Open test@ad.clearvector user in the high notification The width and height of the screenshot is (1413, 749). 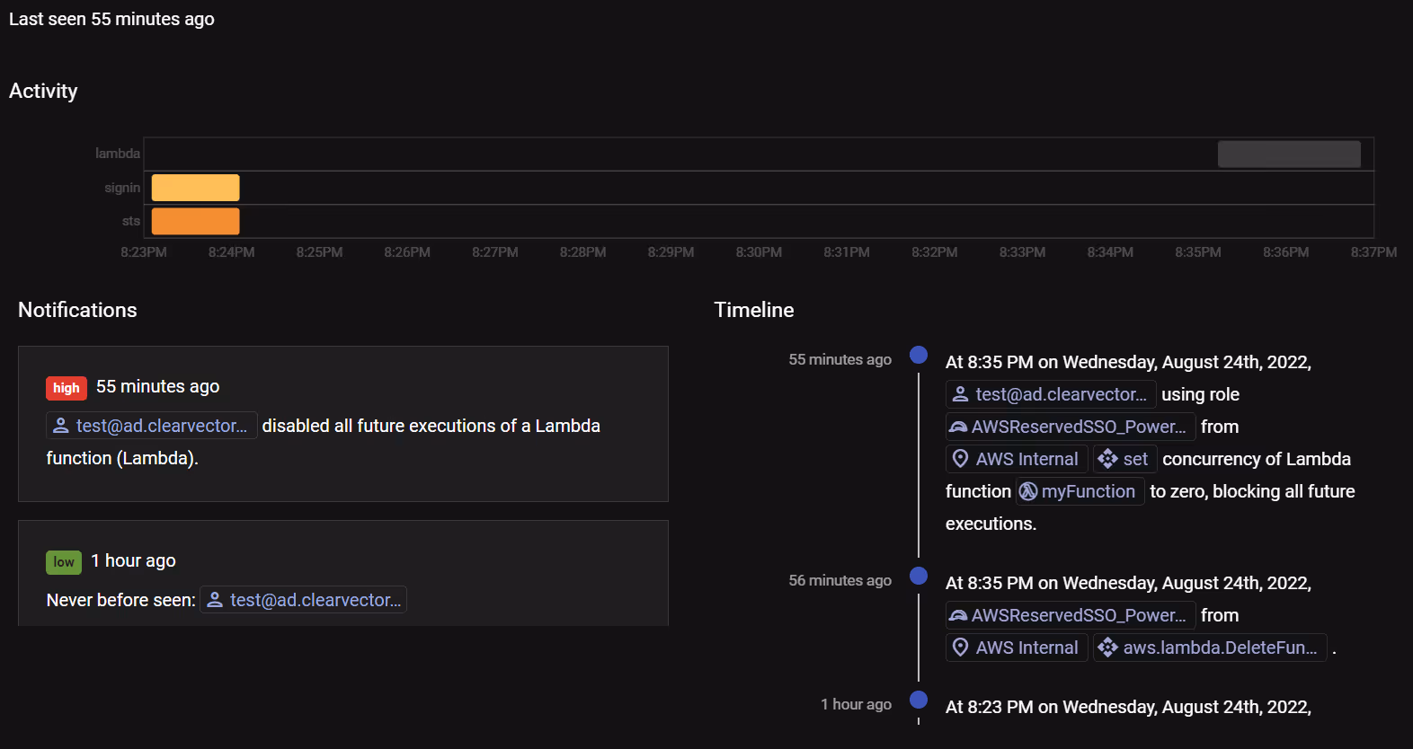coord(152,426)
